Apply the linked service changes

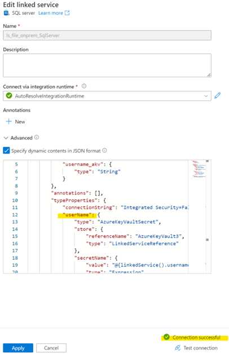pos(18,348)
